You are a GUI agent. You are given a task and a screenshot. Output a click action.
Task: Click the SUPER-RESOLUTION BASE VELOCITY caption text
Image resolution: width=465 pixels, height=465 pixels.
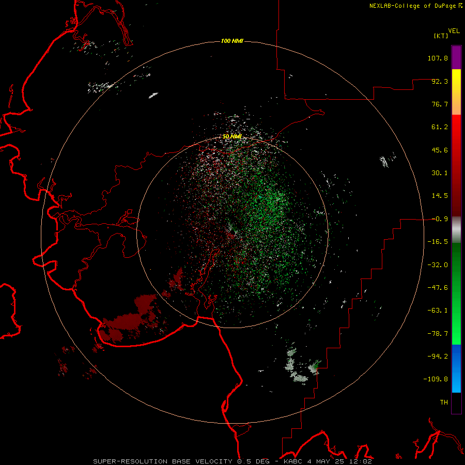(163, 461)
